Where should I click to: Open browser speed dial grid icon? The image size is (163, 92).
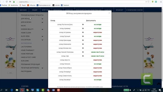(x=10, y=2)
